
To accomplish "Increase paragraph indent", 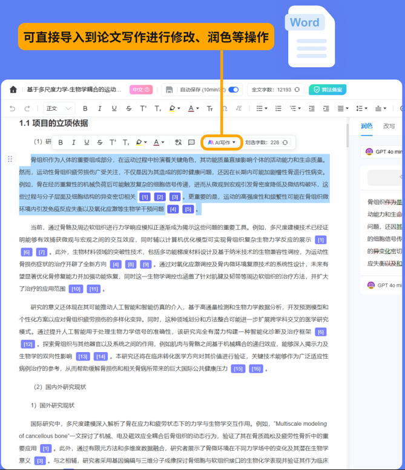I will [326, 108].
